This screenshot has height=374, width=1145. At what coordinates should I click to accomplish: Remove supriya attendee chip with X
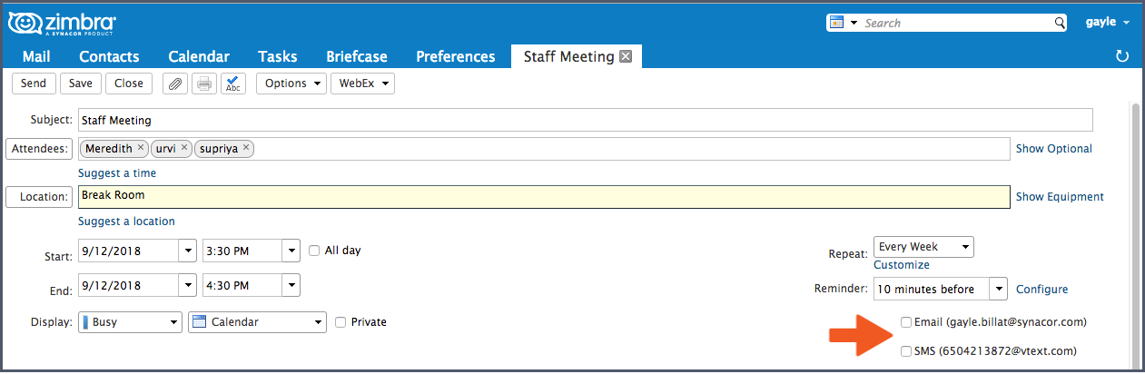click(246, 148)
